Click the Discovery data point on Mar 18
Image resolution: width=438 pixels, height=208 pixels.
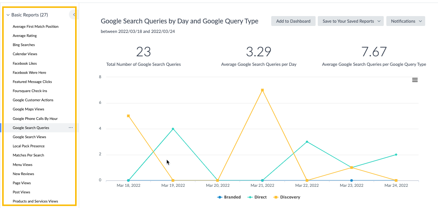(128, 116)
